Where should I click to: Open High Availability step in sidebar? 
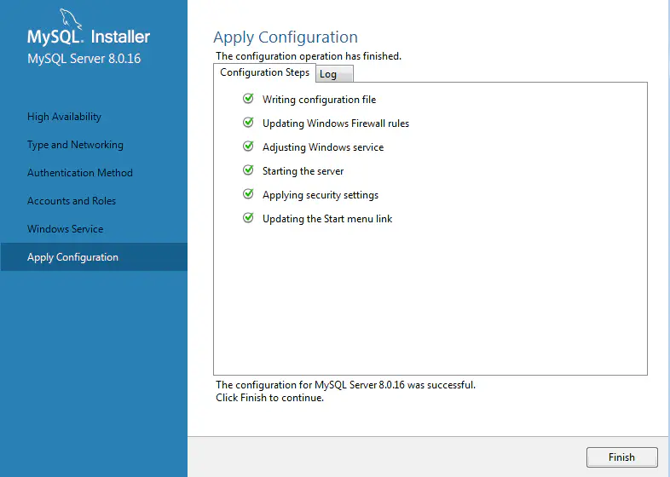(x=64, y=117)
